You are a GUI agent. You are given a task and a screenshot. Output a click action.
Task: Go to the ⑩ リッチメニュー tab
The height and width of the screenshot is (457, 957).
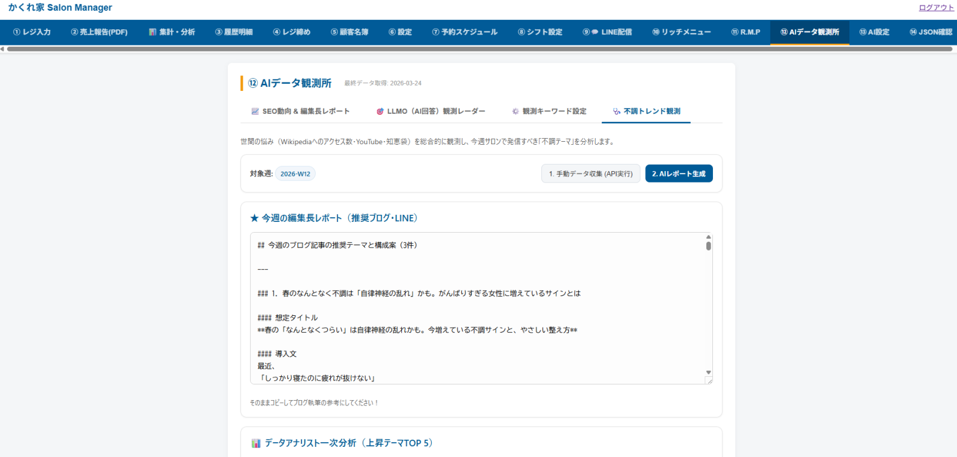681,32
